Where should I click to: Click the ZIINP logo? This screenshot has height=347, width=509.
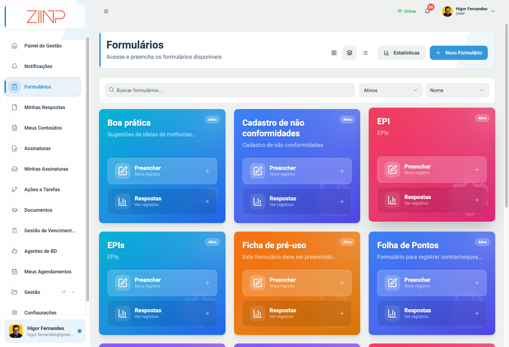46,16
